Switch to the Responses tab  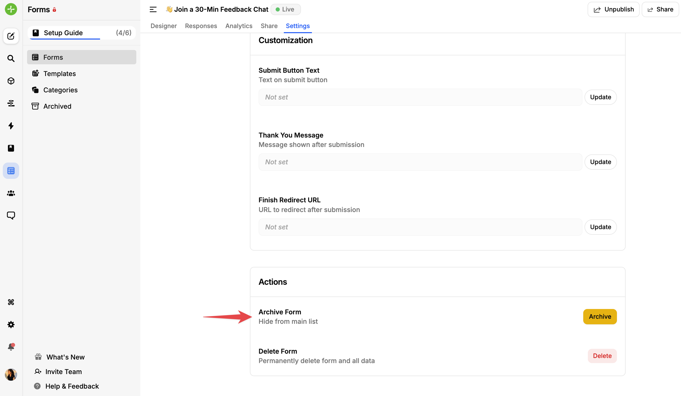click(x=201, y=26)
